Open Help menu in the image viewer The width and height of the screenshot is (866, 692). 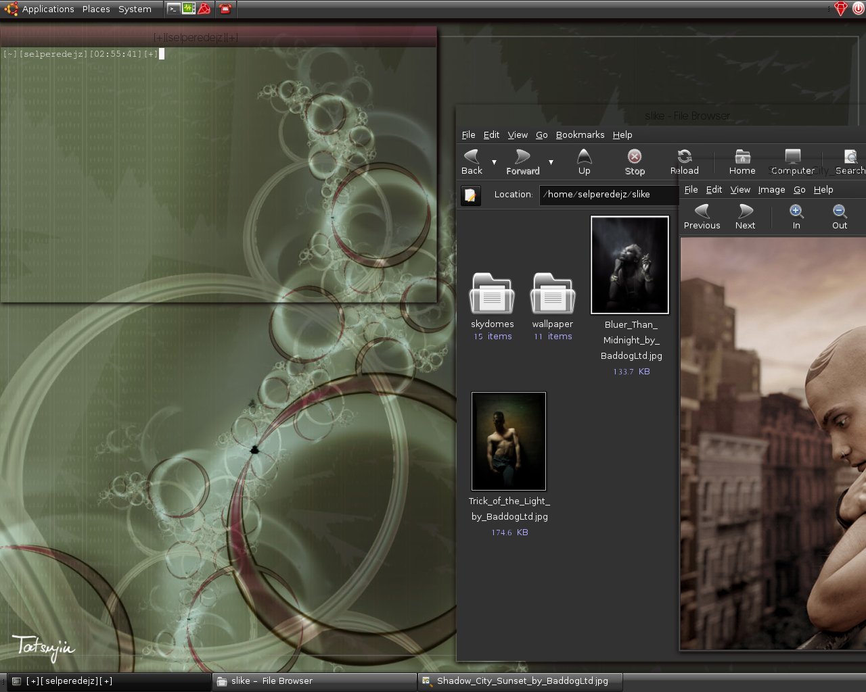(823, 189)
